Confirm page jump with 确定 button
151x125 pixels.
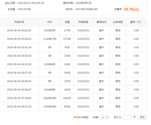142,117
